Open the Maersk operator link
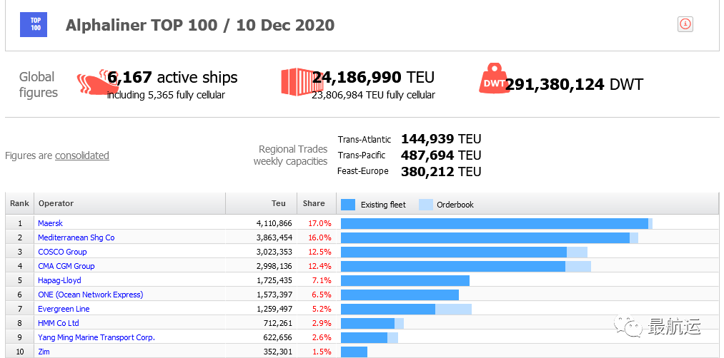 click(x=50, y=223)
